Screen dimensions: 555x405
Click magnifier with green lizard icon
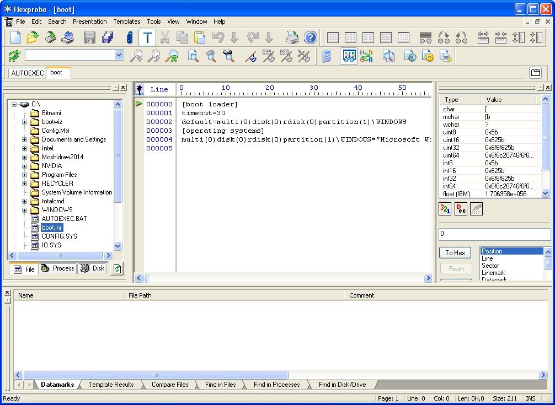pyautogui.click(x=173, y=56)
